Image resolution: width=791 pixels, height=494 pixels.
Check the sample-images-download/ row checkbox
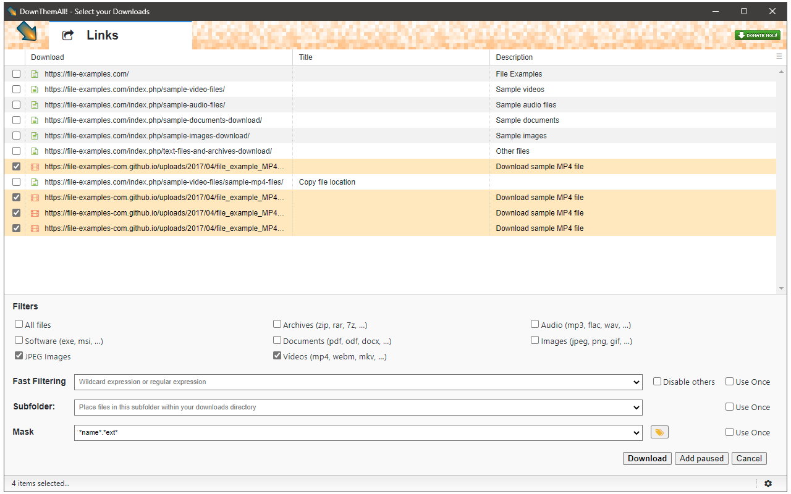(17, 135)
